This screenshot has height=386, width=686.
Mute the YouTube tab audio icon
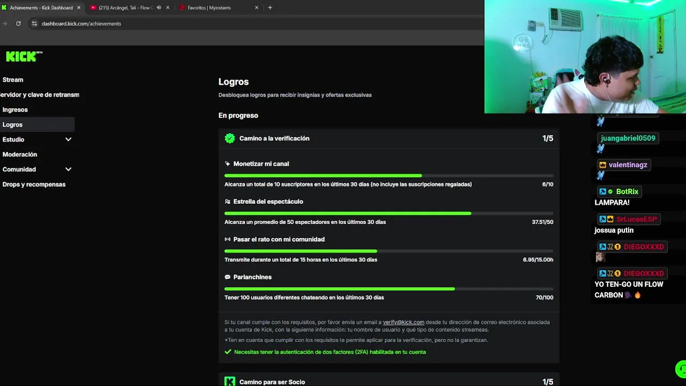159,8
